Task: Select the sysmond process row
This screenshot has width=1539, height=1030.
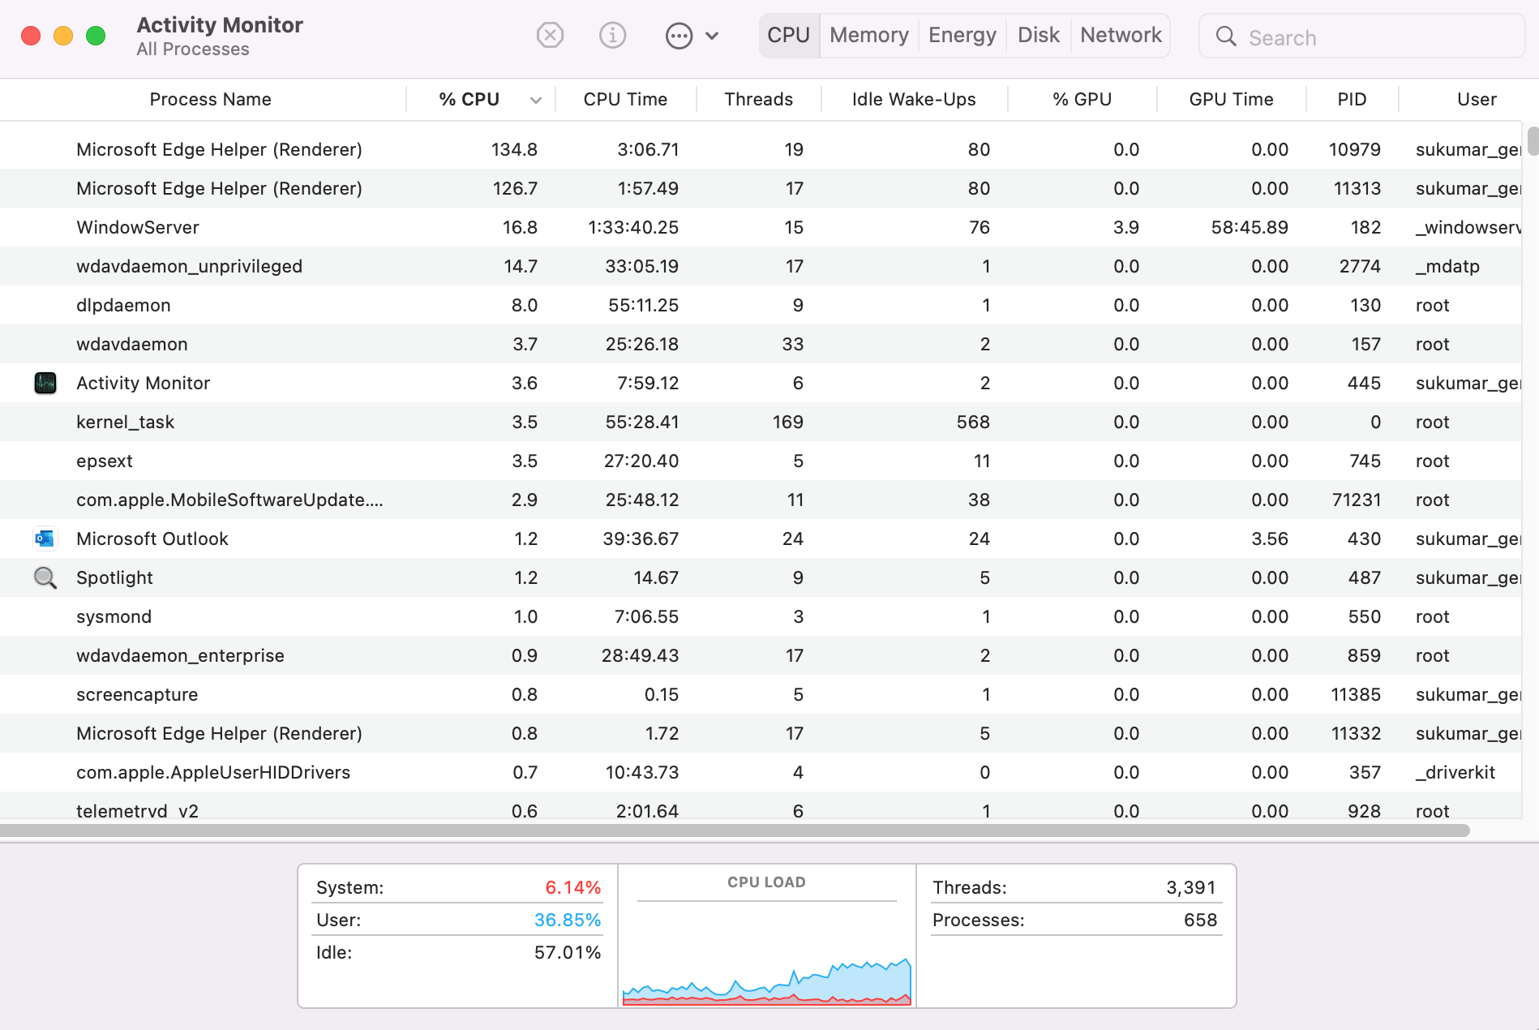Action: tap(761, 616)
